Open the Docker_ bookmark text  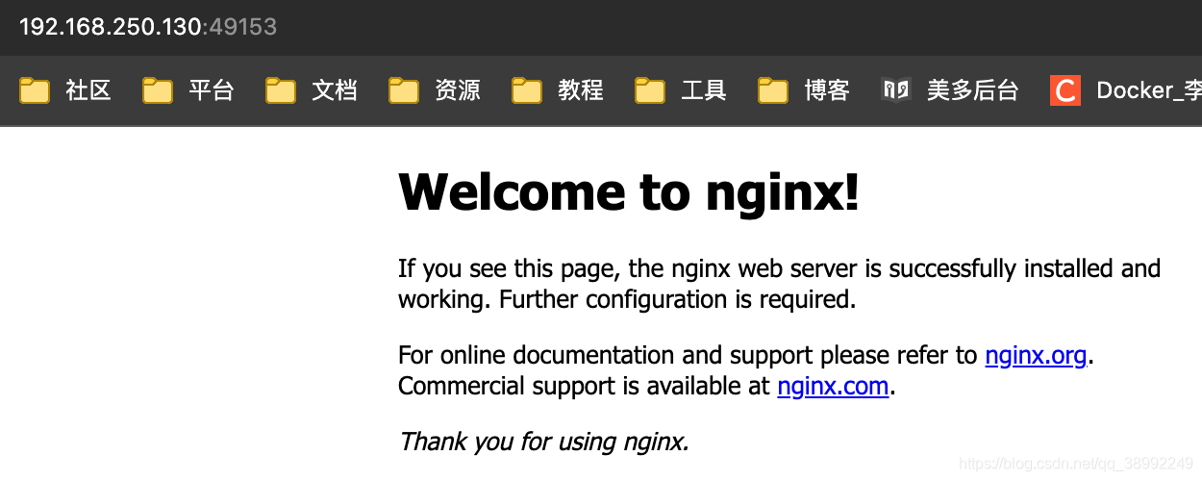coord(1149,90)
